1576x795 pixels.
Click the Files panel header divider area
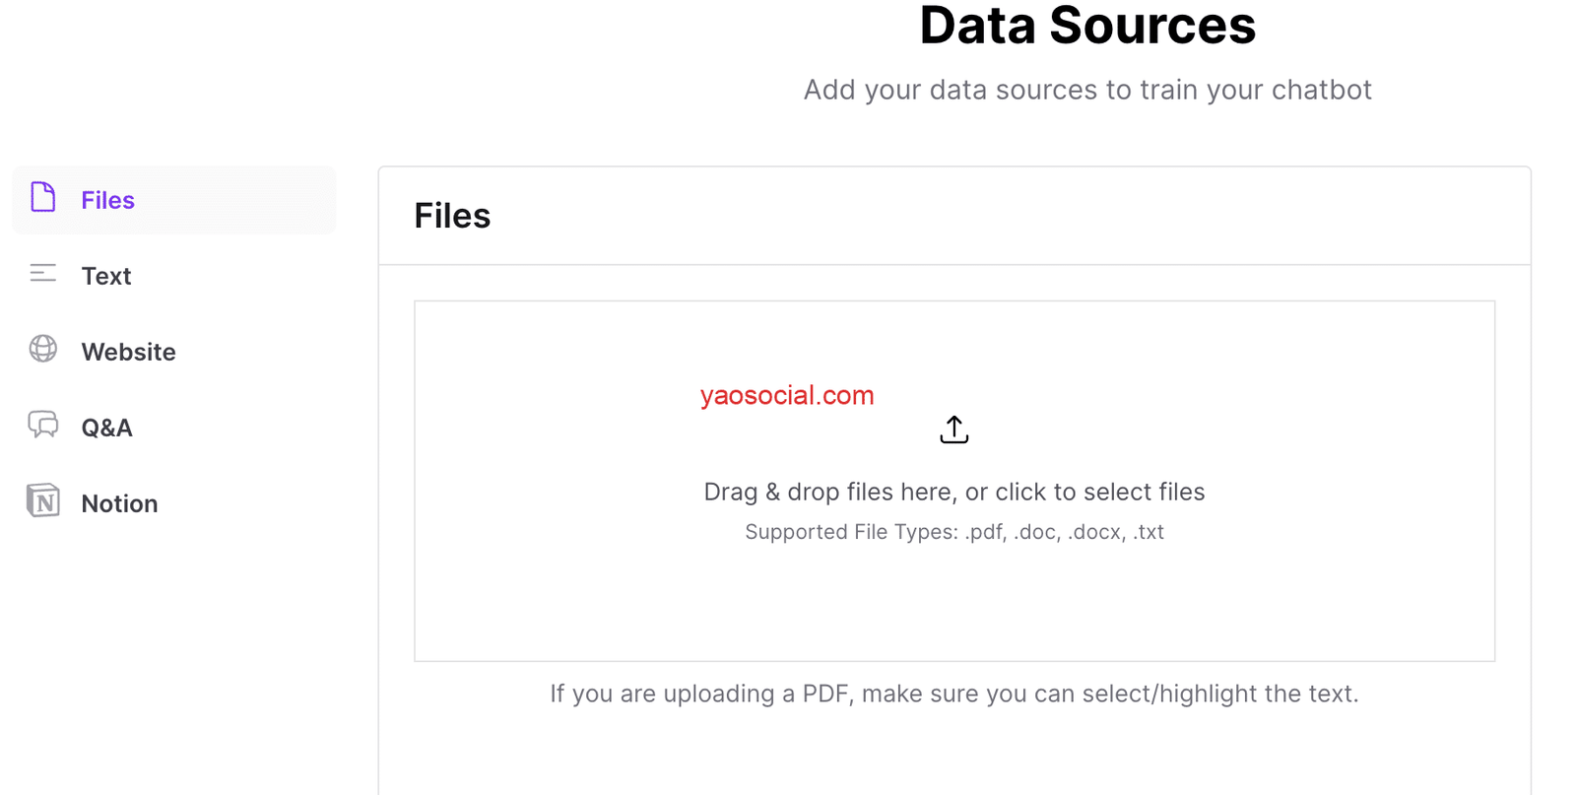(953, 264)
